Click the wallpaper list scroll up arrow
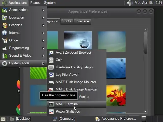The height and width of the screenshot is (122, 163). point(145,30)
